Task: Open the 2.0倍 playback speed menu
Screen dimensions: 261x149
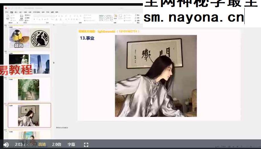Action: click(57, 144)
